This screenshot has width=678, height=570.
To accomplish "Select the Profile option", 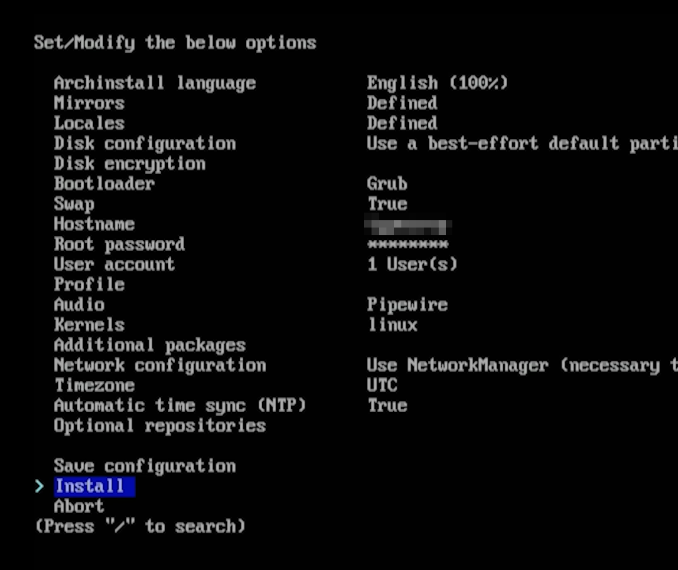I will click(88, 284).
